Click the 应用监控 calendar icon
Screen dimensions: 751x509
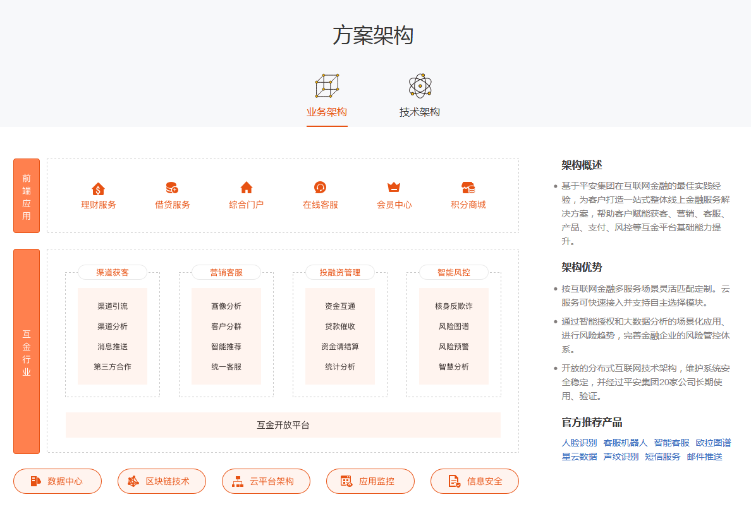(x=346, y=481)
